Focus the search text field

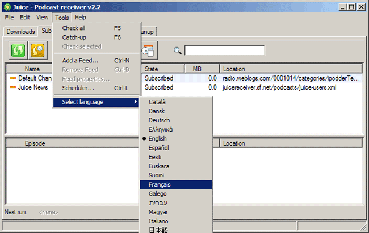click(225, 50)
